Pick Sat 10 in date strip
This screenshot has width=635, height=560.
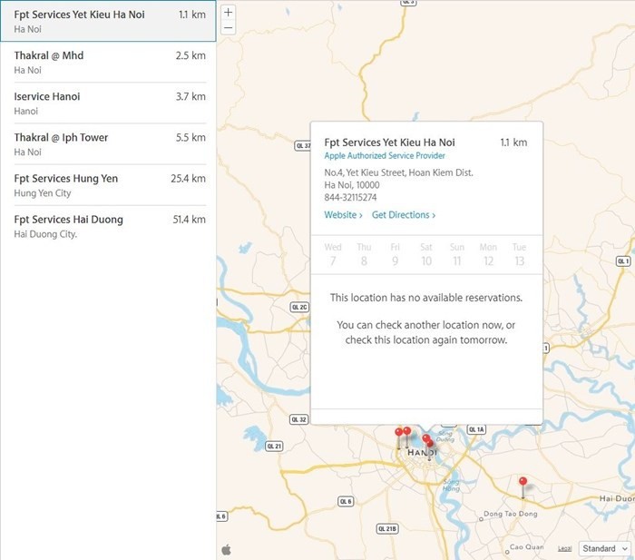pyautogui.click(x=426, y=254)
